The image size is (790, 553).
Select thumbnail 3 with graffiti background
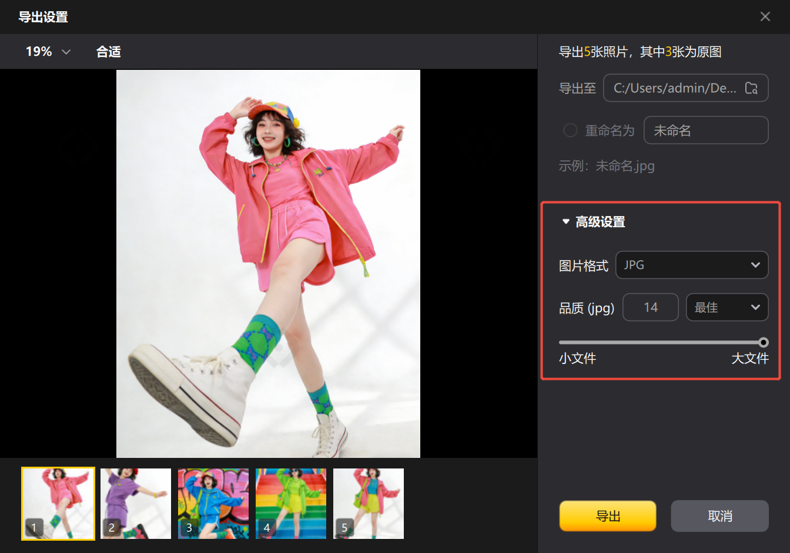tap(213, 504)
